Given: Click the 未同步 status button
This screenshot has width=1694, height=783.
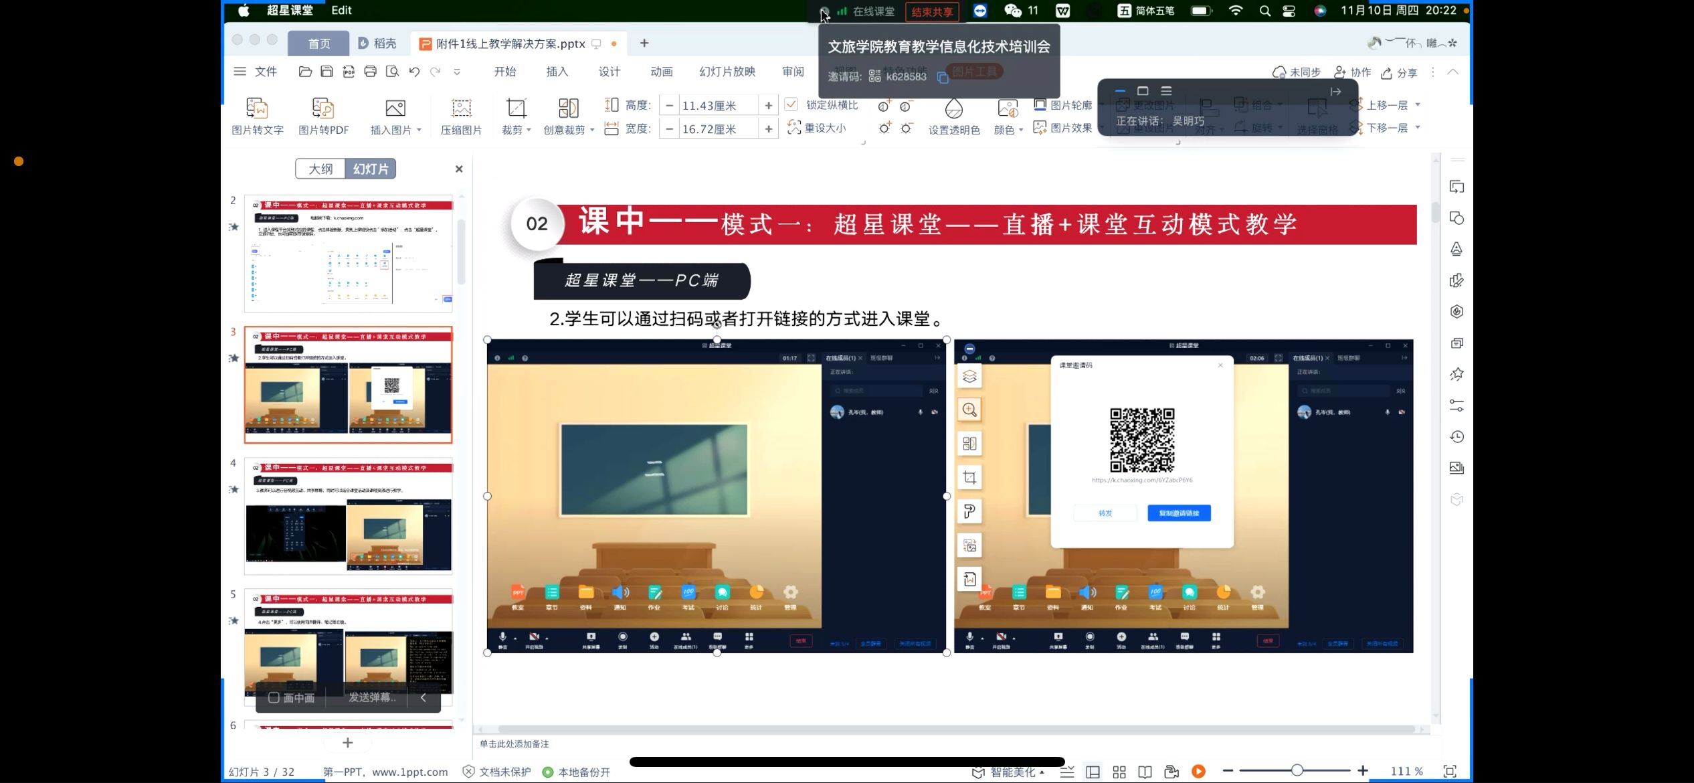Looking at the screenshot, I should (1296, 72).
